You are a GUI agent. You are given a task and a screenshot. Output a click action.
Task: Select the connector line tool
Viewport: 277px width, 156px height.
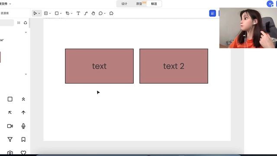point(86,13)
